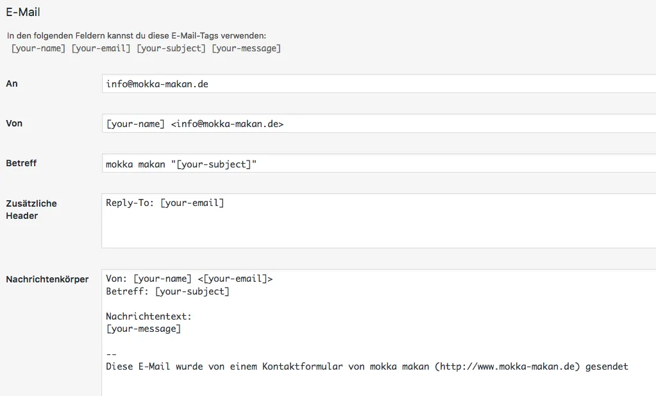Click the Nachrichtenkörper label
This screenshot has width=656, height=396.
click(x=47, y=279)
